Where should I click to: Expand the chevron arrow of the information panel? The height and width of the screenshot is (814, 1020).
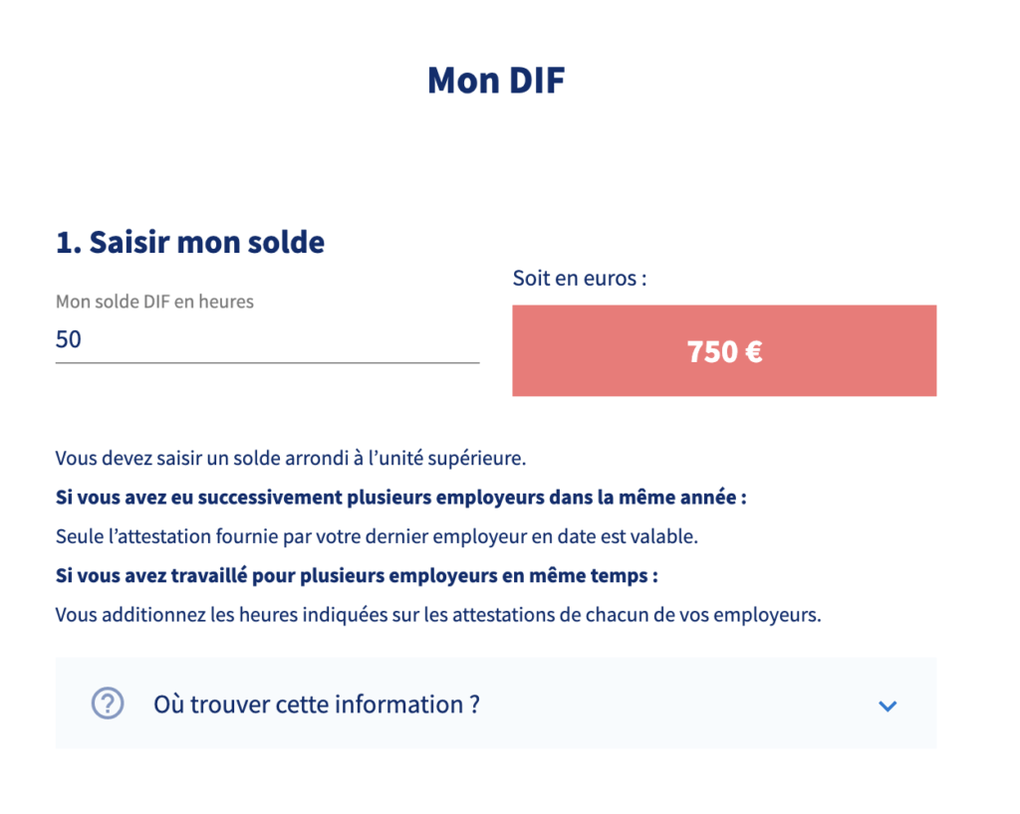pos(888,706)
